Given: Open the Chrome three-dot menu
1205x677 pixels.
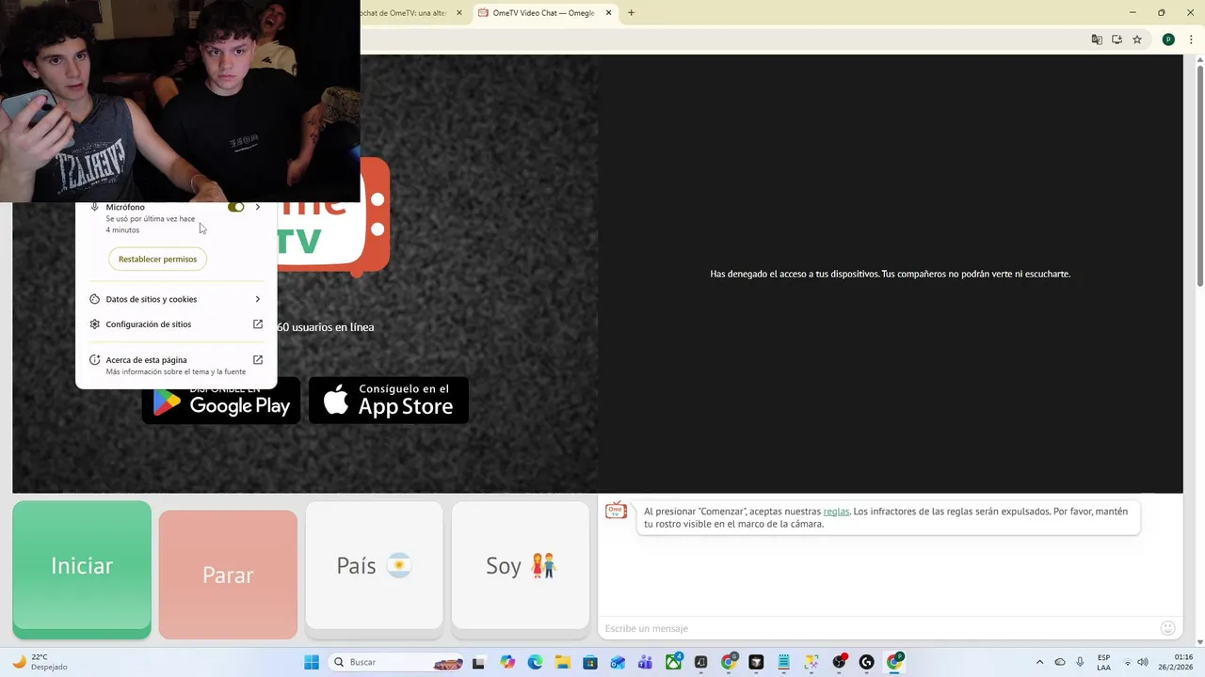Looking at the screenshot, I should point(1191,39).
